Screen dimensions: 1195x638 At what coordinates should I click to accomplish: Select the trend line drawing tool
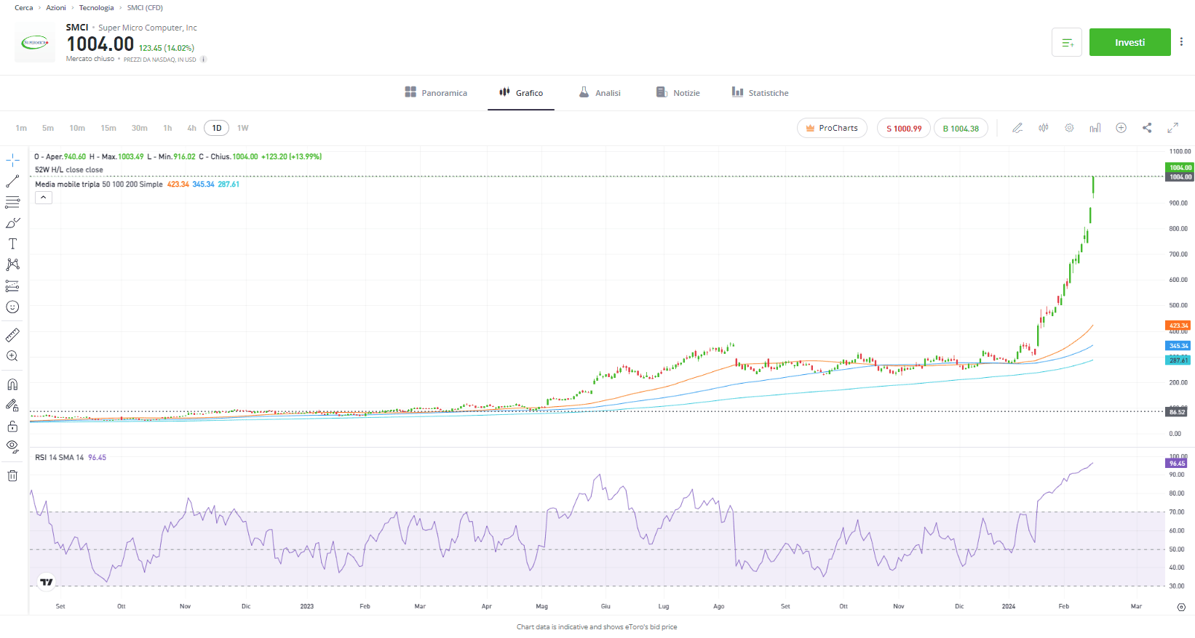tap(12, 181)
